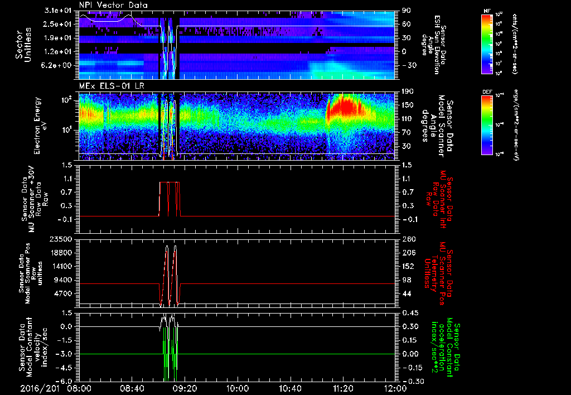Click the NF color scale bar
Image resolution: width=571 pixels, height=395 pixels.
point(487,44)
